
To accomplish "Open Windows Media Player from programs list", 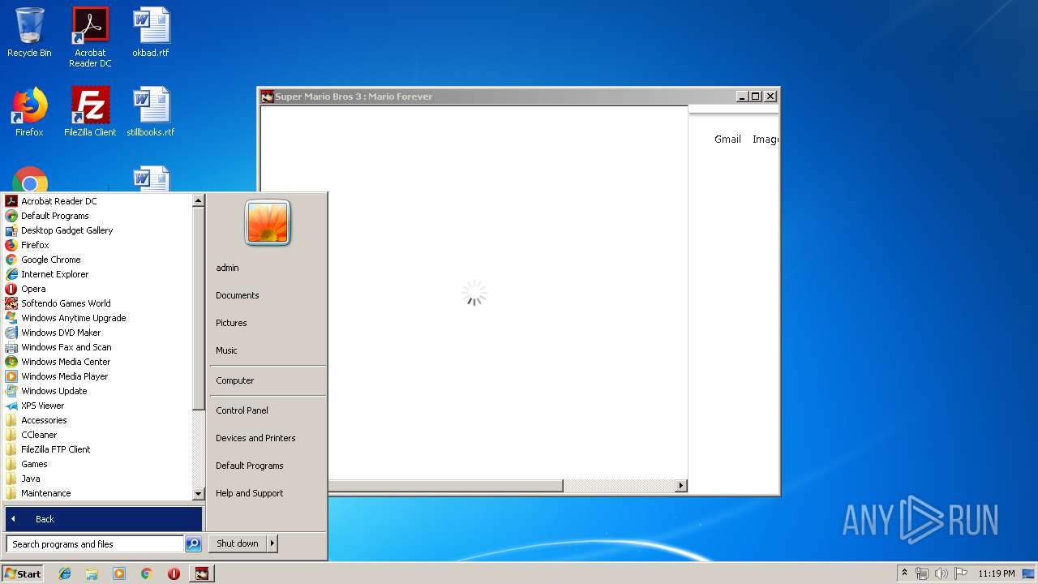I will pyautogui.click(x=64, y=376).
